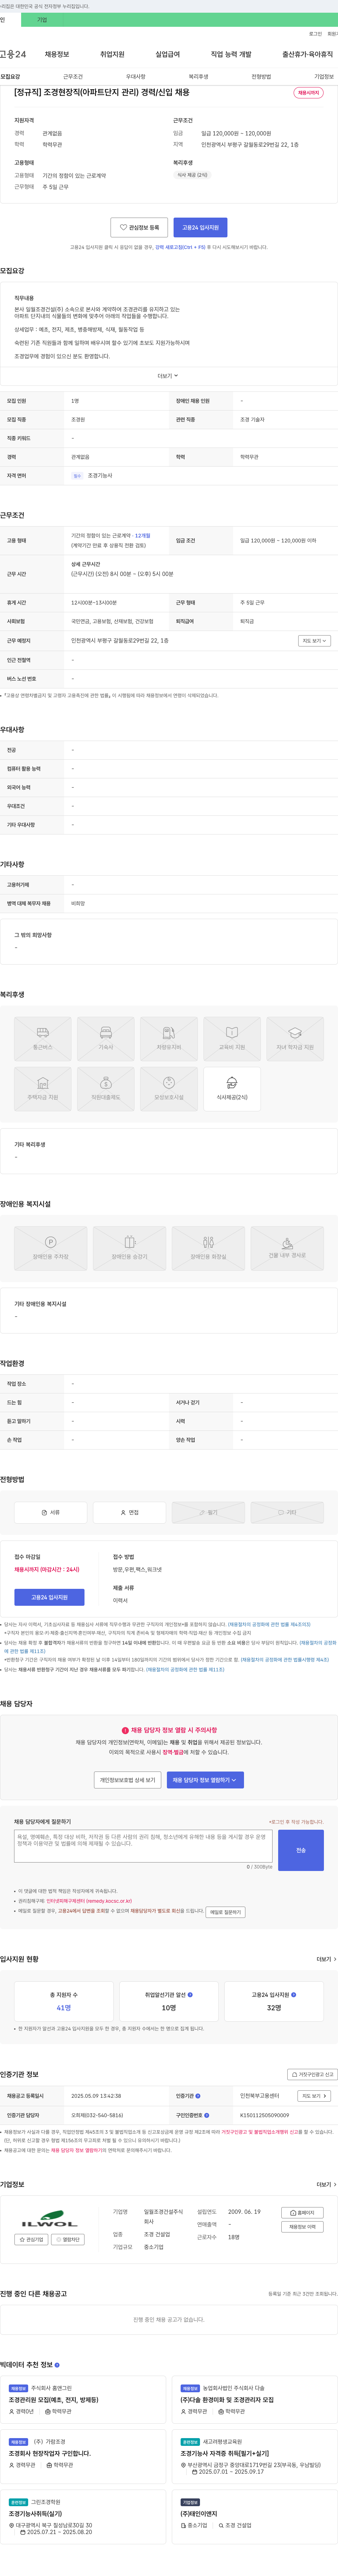Image resolution: width=338 pixels, height=2576 pixels.
Task: Click the 고용24 입사지원 count info icon
Action: (x=293, y=1995)
